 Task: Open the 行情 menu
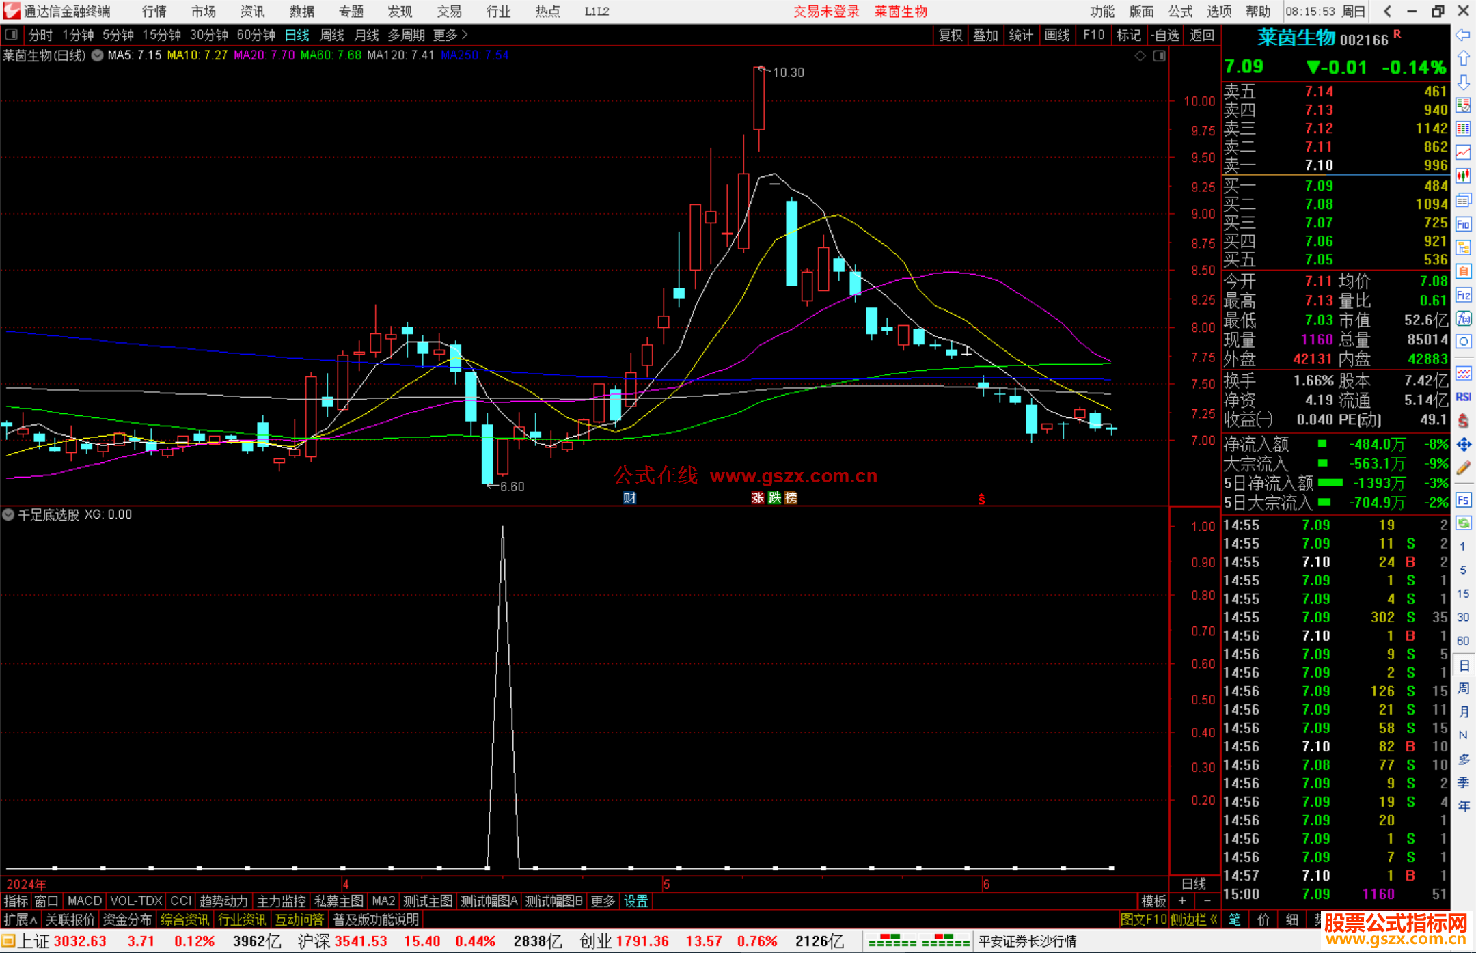point(154,12)
